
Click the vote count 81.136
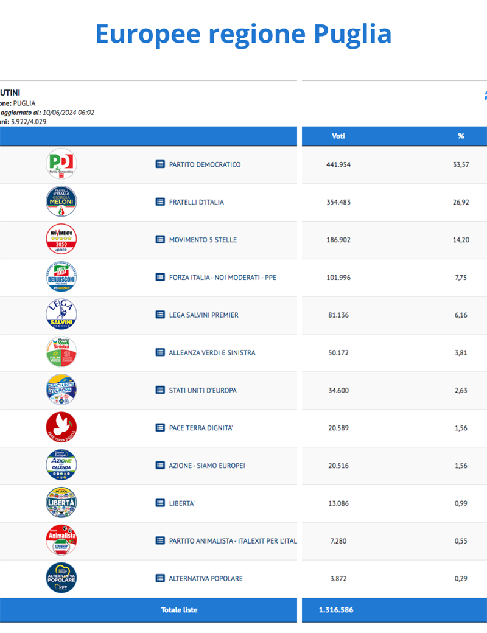(x=338, y=315)
